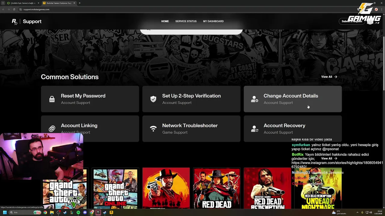Open MY DASHBOARD in the navigation
Screen dimensions: 385x216
click(x=213, y=21)
